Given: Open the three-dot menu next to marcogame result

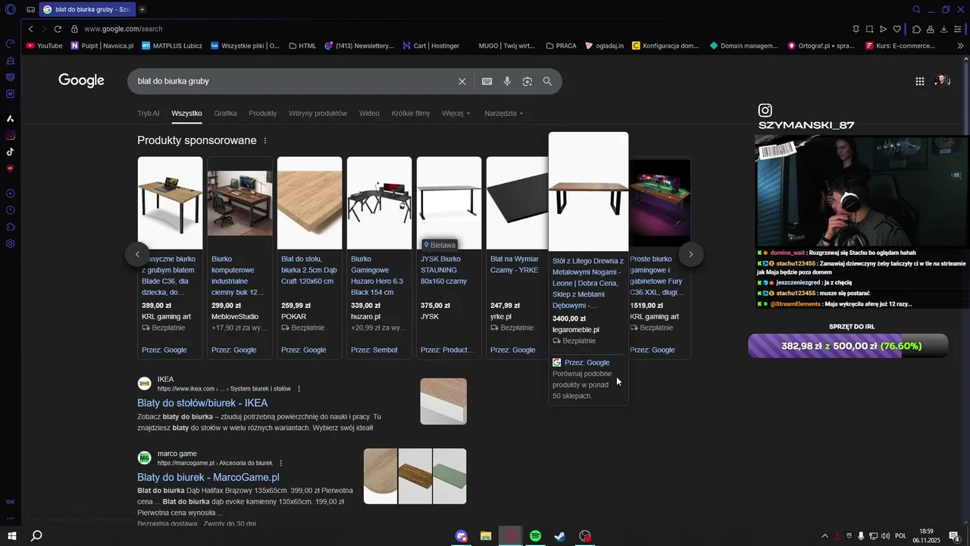Looking at the screenshot, I should 280,463.
